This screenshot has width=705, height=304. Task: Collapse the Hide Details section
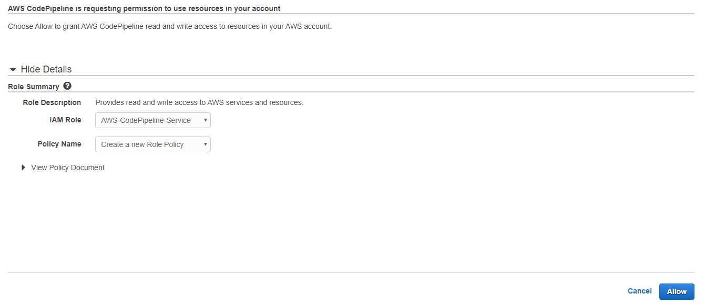click(40, 69)
